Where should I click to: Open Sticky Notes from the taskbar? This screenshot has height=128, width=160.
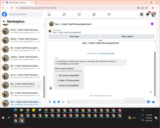point(34,110)
